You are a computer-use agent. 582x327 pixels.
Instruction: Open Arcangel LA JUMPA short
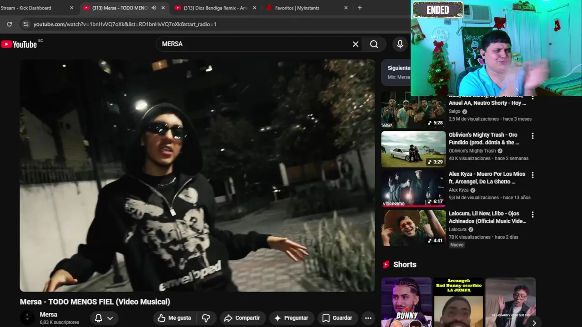click(x=458, y=302)
